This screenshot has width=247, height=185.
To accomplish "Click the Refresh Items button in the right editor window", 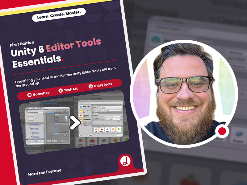I will click(119, 135).
